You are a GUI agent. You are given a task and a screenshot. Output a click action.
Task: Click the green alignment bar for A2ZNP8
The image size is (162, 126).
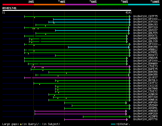coord(106,117)
